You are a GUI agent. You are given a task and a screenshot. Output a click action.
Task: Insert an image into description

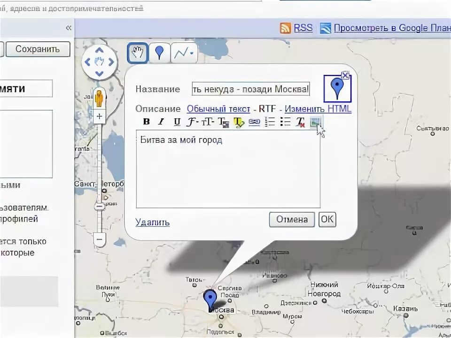pos(316,123)
